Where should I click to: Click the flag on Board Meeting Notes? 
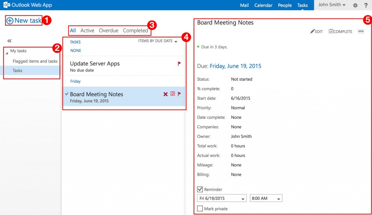tap(179, 94)
